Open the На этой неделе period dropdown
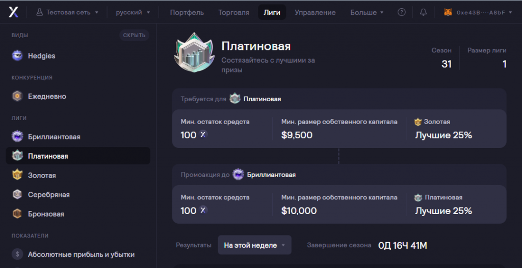 [254, 245]
